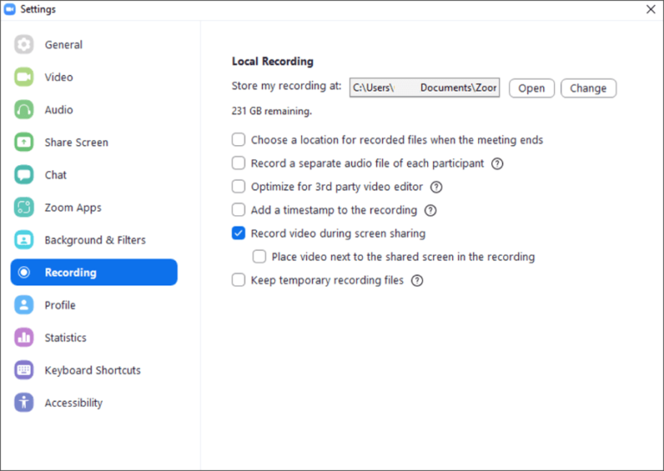
Task: Click the Accessibility figure icon
Action: click(23, 403)
